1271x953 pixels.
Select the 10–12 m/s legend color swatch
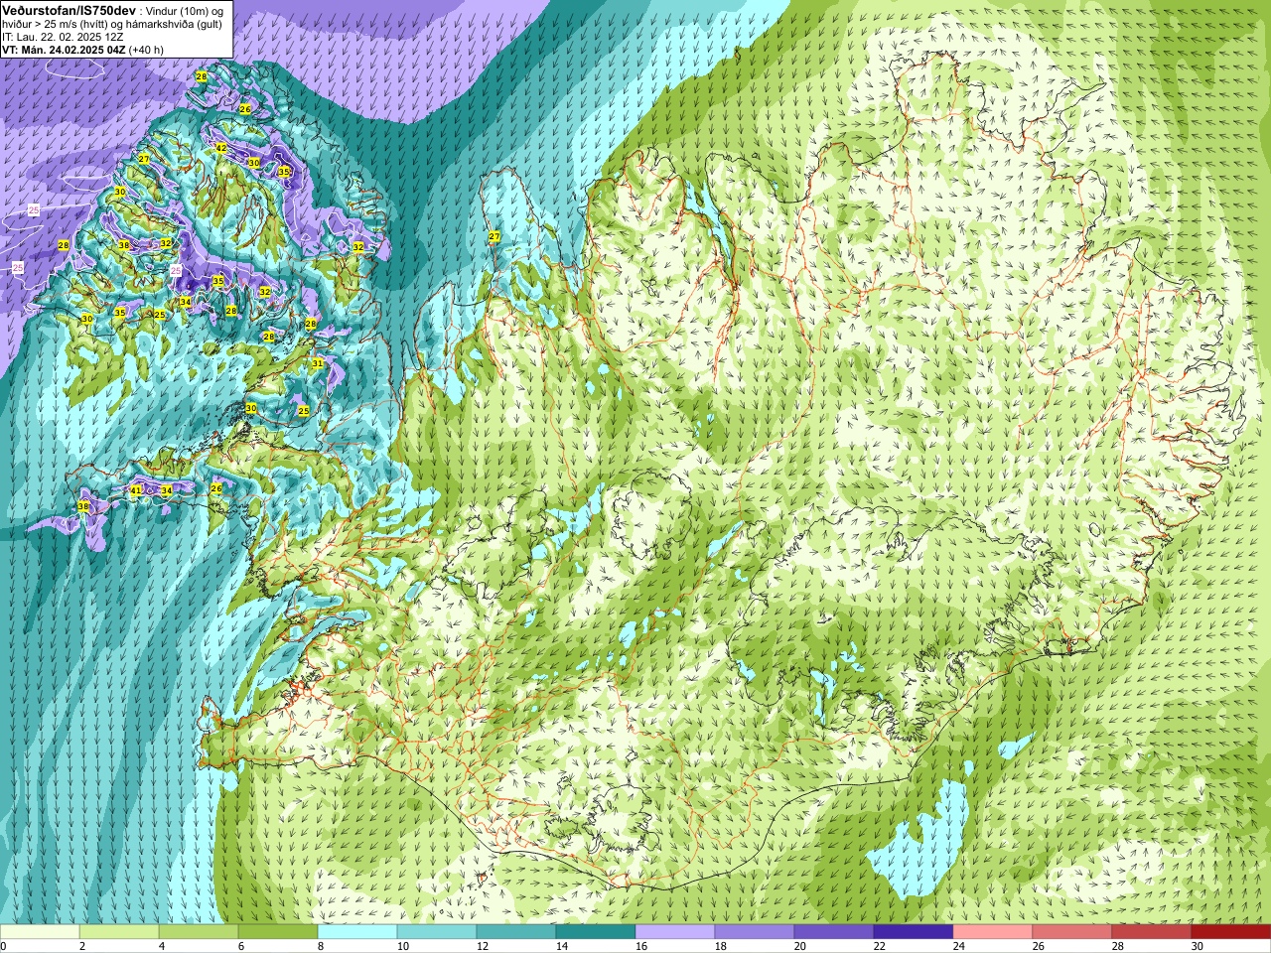pyautogui.click(x=437, y=932)
